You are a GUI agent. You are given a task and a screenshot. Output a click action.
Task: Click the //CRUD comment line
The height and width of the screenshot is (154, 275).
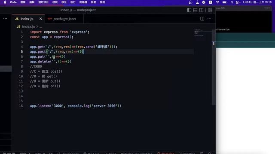click(36, 67)
